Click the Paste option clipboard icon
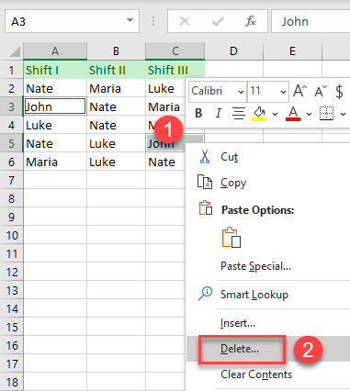The image size is (350, 391). tap(231, 237)
